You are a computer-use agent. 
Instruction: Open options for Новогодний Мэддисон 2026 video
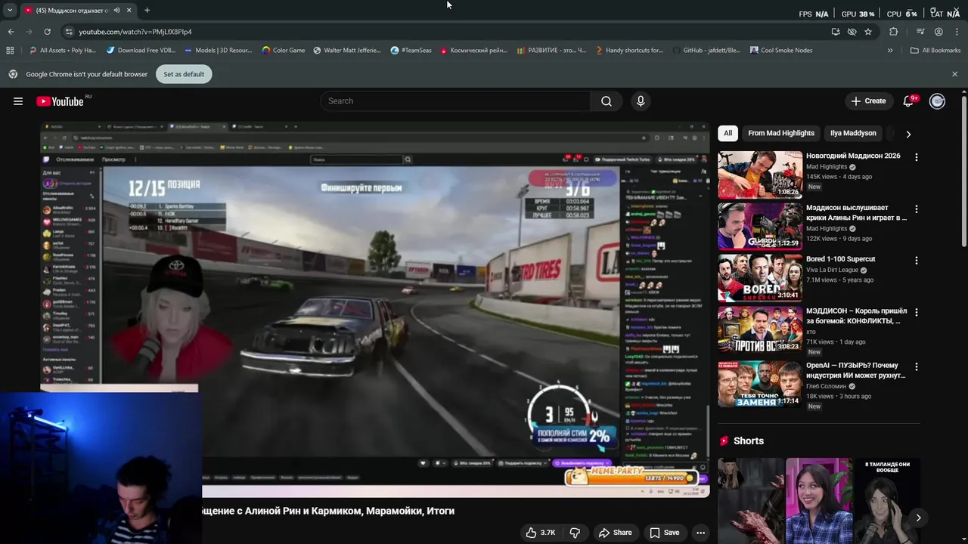click(917, 157)
